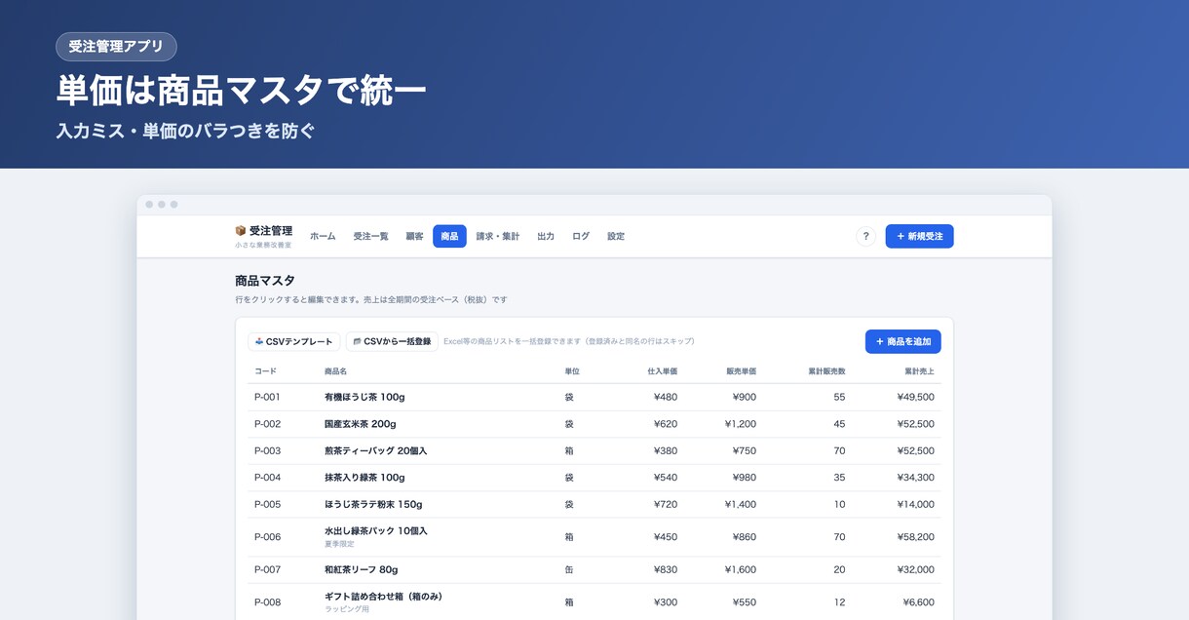1189x620 pixels.
Task: Click the 累計販売数 column header
Action: [x=826, y=371]
